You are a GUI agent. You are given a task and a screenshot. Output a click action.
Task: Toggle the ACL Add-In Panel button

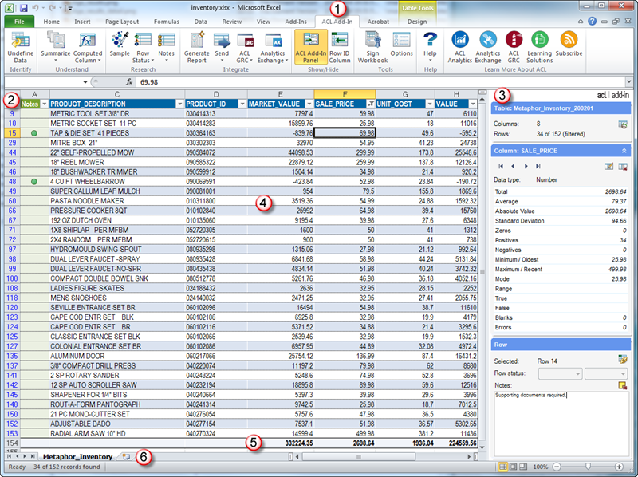point(311,46)
